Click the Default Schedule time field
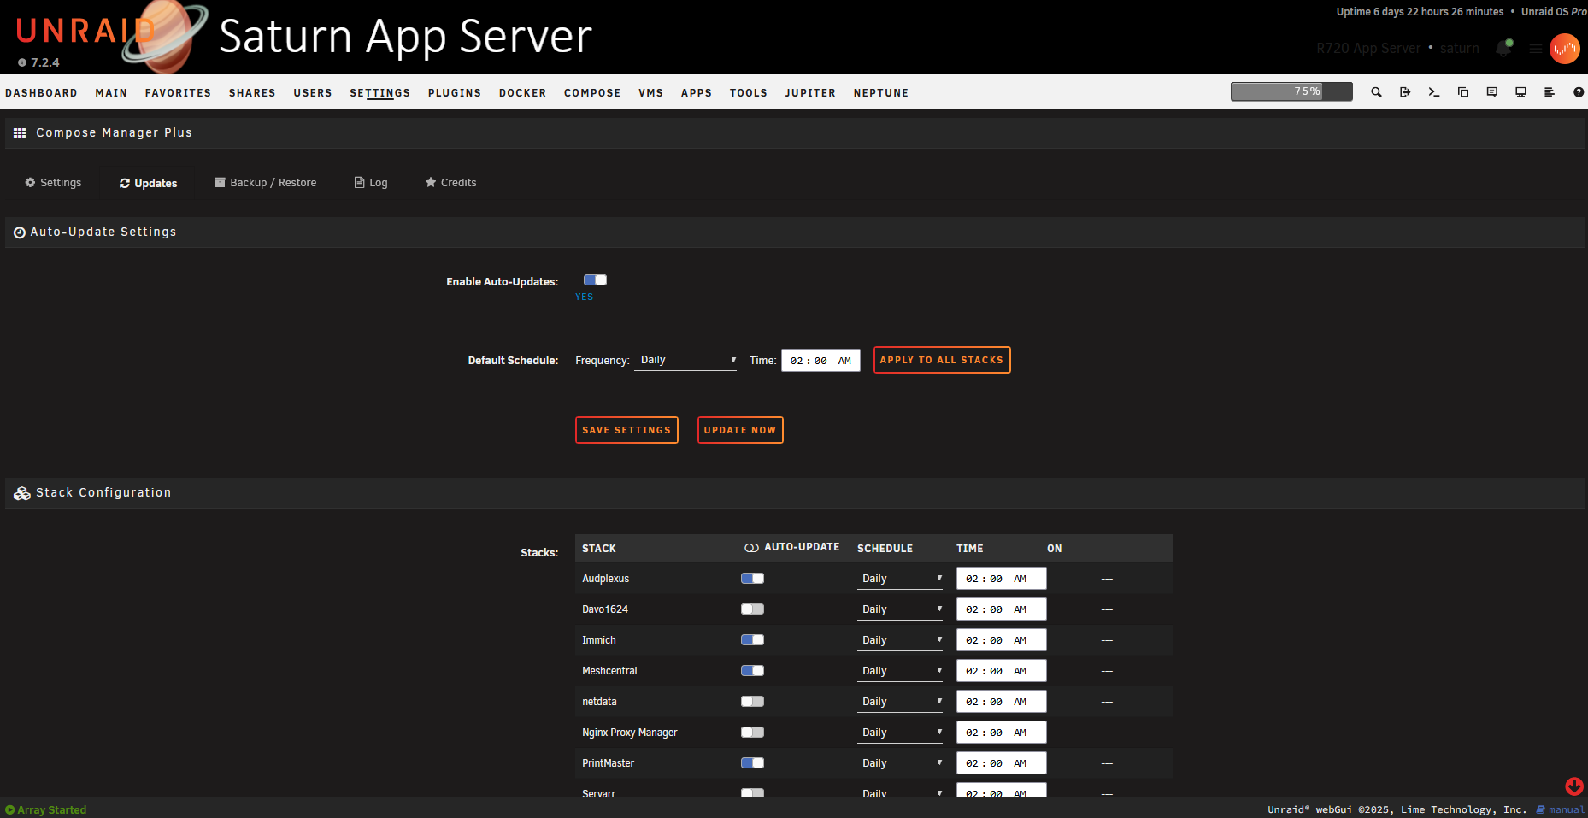1588x818 pixels. [x=820, y=361]
